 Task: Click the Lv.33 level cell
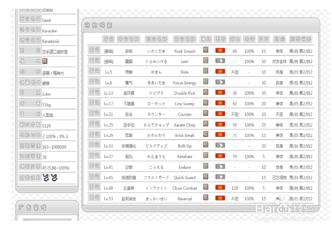109,146
